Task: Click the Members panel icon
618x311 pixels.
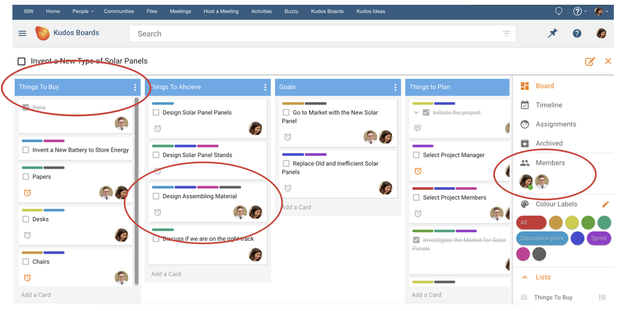Action: [525, 162]
